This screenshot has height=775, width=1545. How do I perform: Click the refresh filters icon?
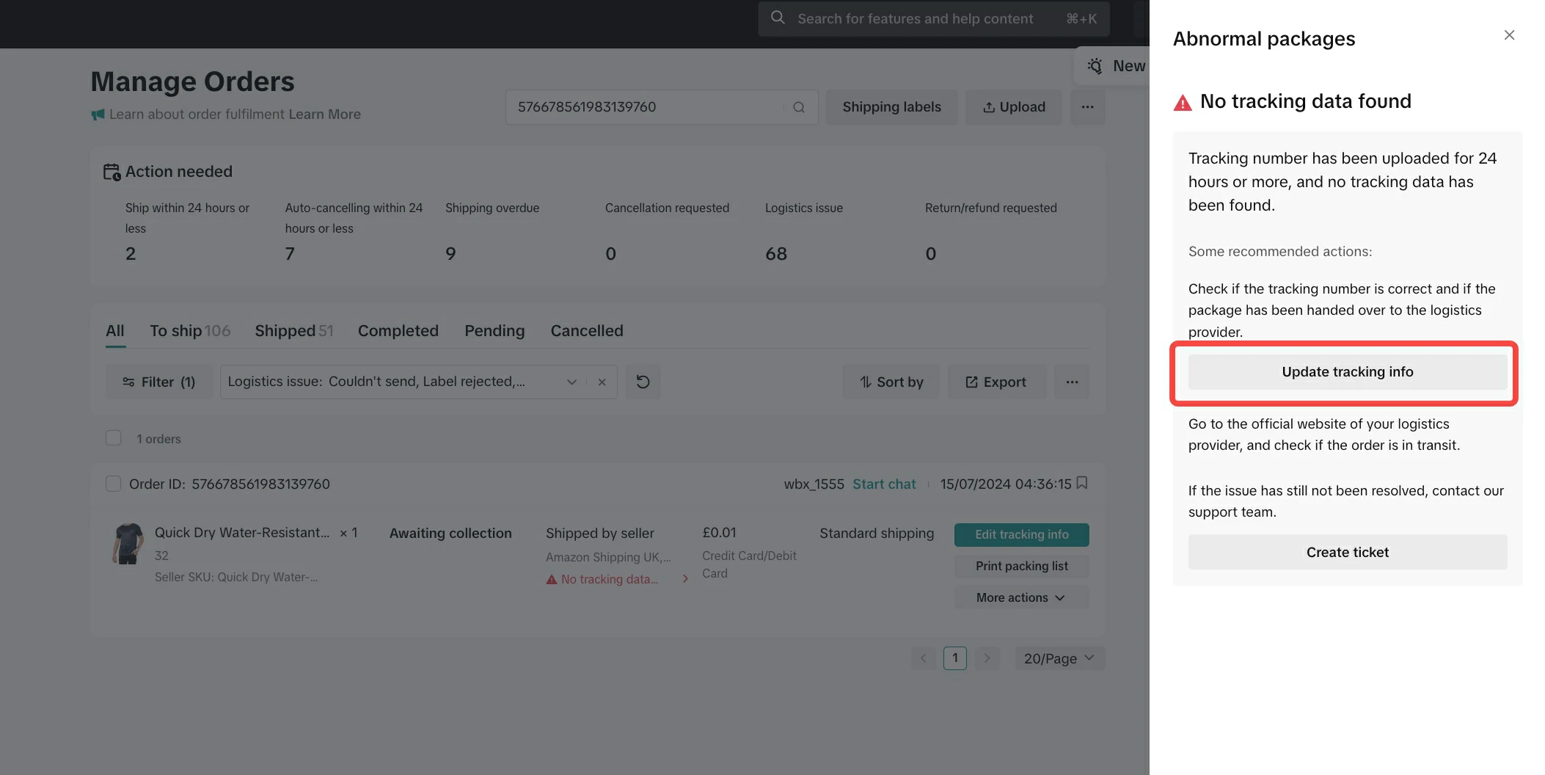[x=643, y=382]
